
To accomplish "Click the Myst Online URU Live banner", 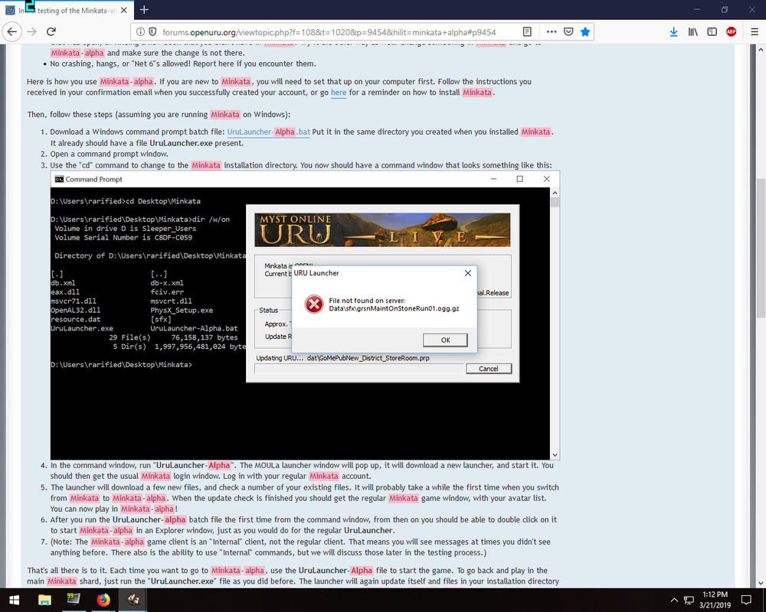I will pyautogui.click(x=382, y=229).
